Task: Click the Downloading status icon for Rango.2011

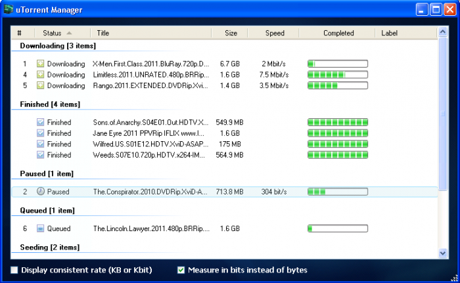Action: 40,85
